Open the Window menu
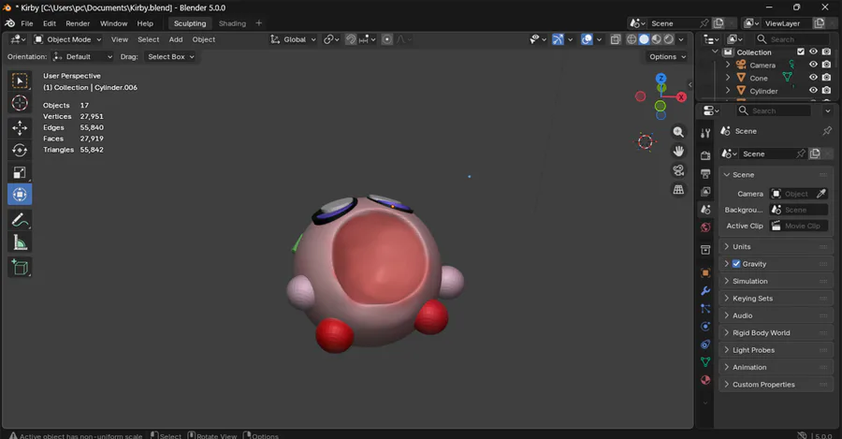 [114, 23]
